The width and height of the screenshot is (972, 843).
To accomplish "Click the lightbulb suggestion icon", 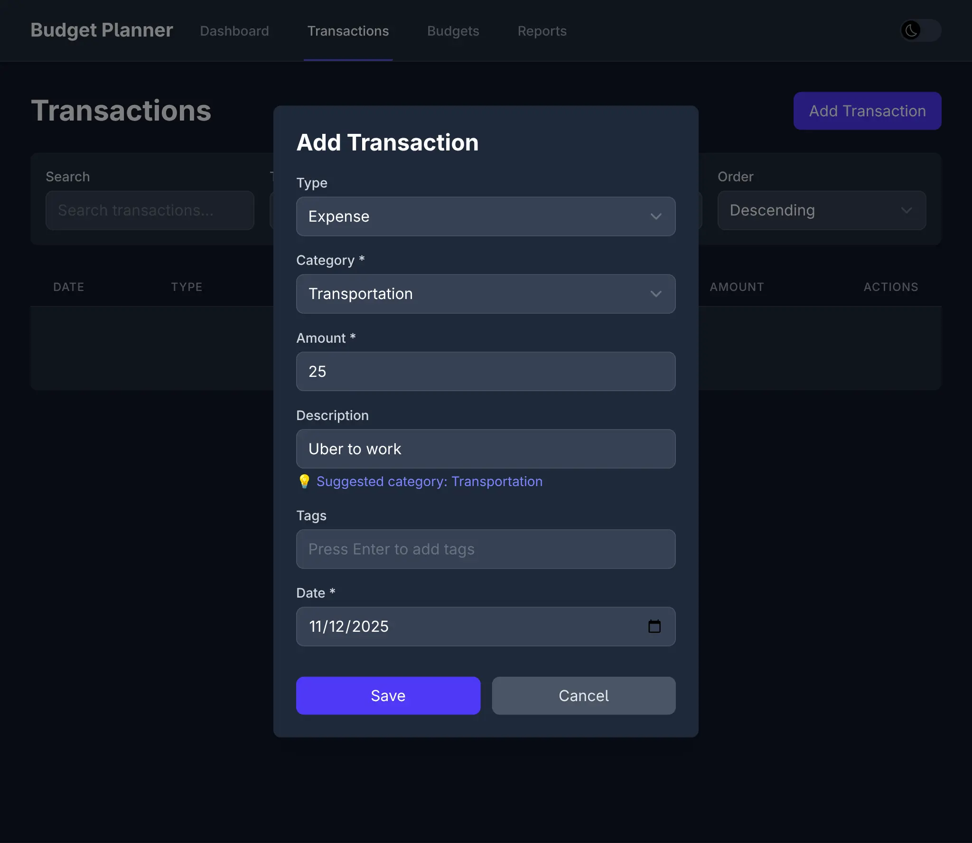I will [x=304, y=481].
